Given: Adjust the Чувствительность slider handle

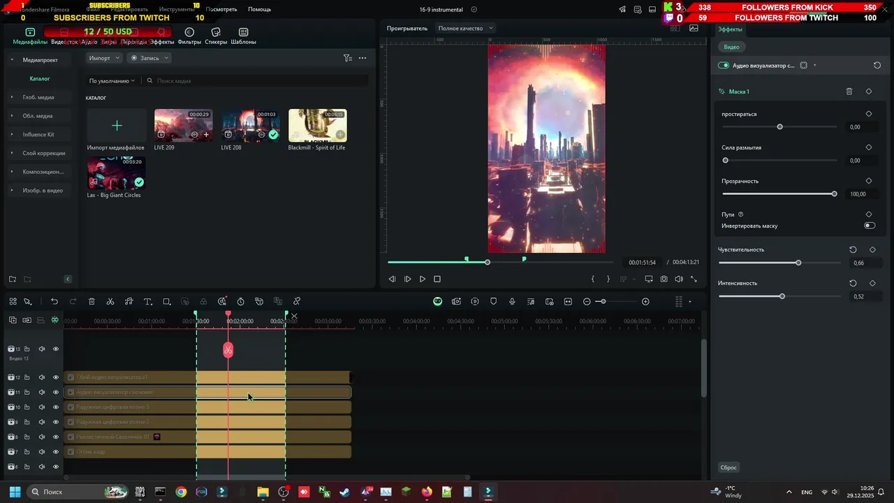Looking at the screenshot, I should [798, 263].
